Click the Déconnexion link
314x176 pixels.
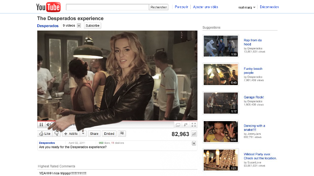point(269,7)
